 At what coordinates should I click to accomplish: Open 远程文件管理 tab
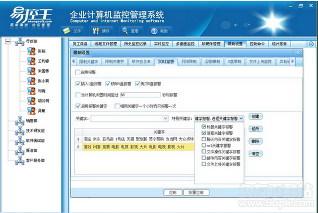point(106,44)
